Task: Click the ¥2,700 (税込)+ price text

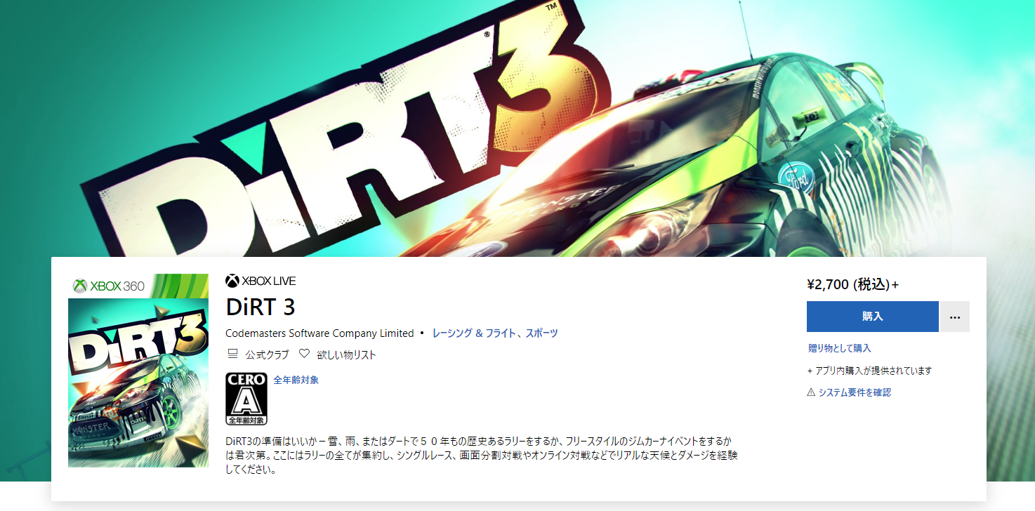Action: pos(853,284)
